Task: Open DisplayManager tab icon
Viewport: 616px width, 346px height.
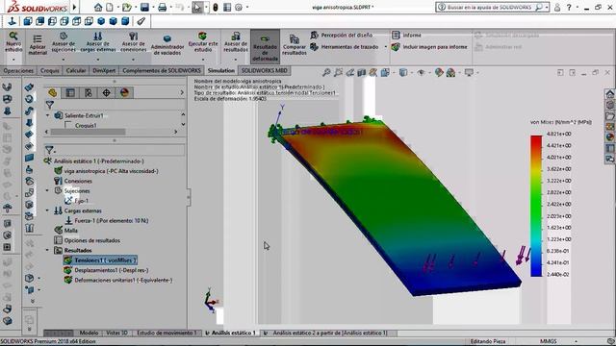Action: [x=124, y=93]
